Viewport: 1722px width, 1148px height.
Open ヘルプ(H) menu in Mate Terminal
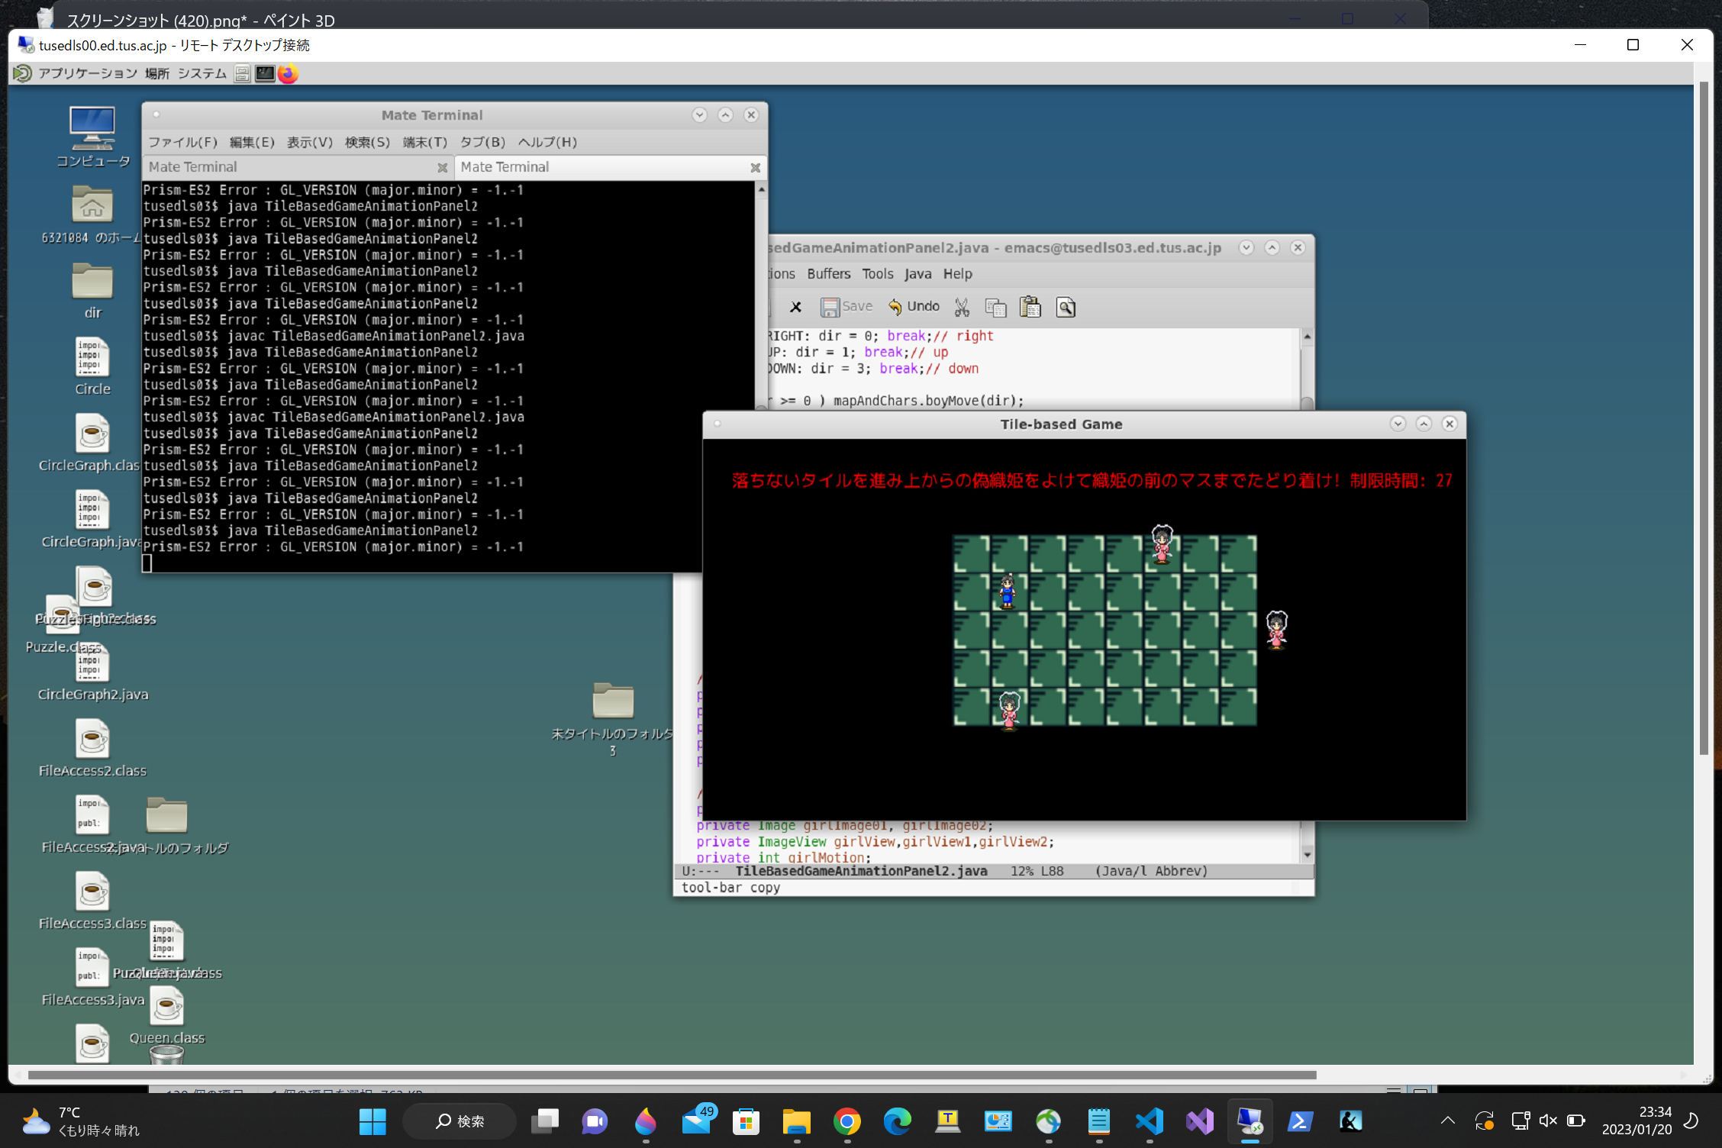click(x=547, y=142)
